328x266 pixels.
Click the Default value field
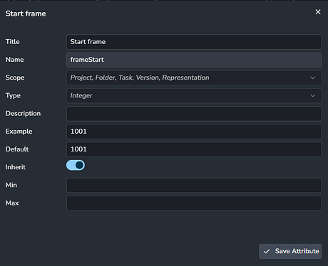[x=194, y=149]
